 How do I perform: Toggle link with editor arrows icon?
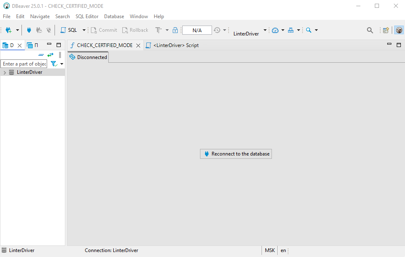(x=50, y=55)
